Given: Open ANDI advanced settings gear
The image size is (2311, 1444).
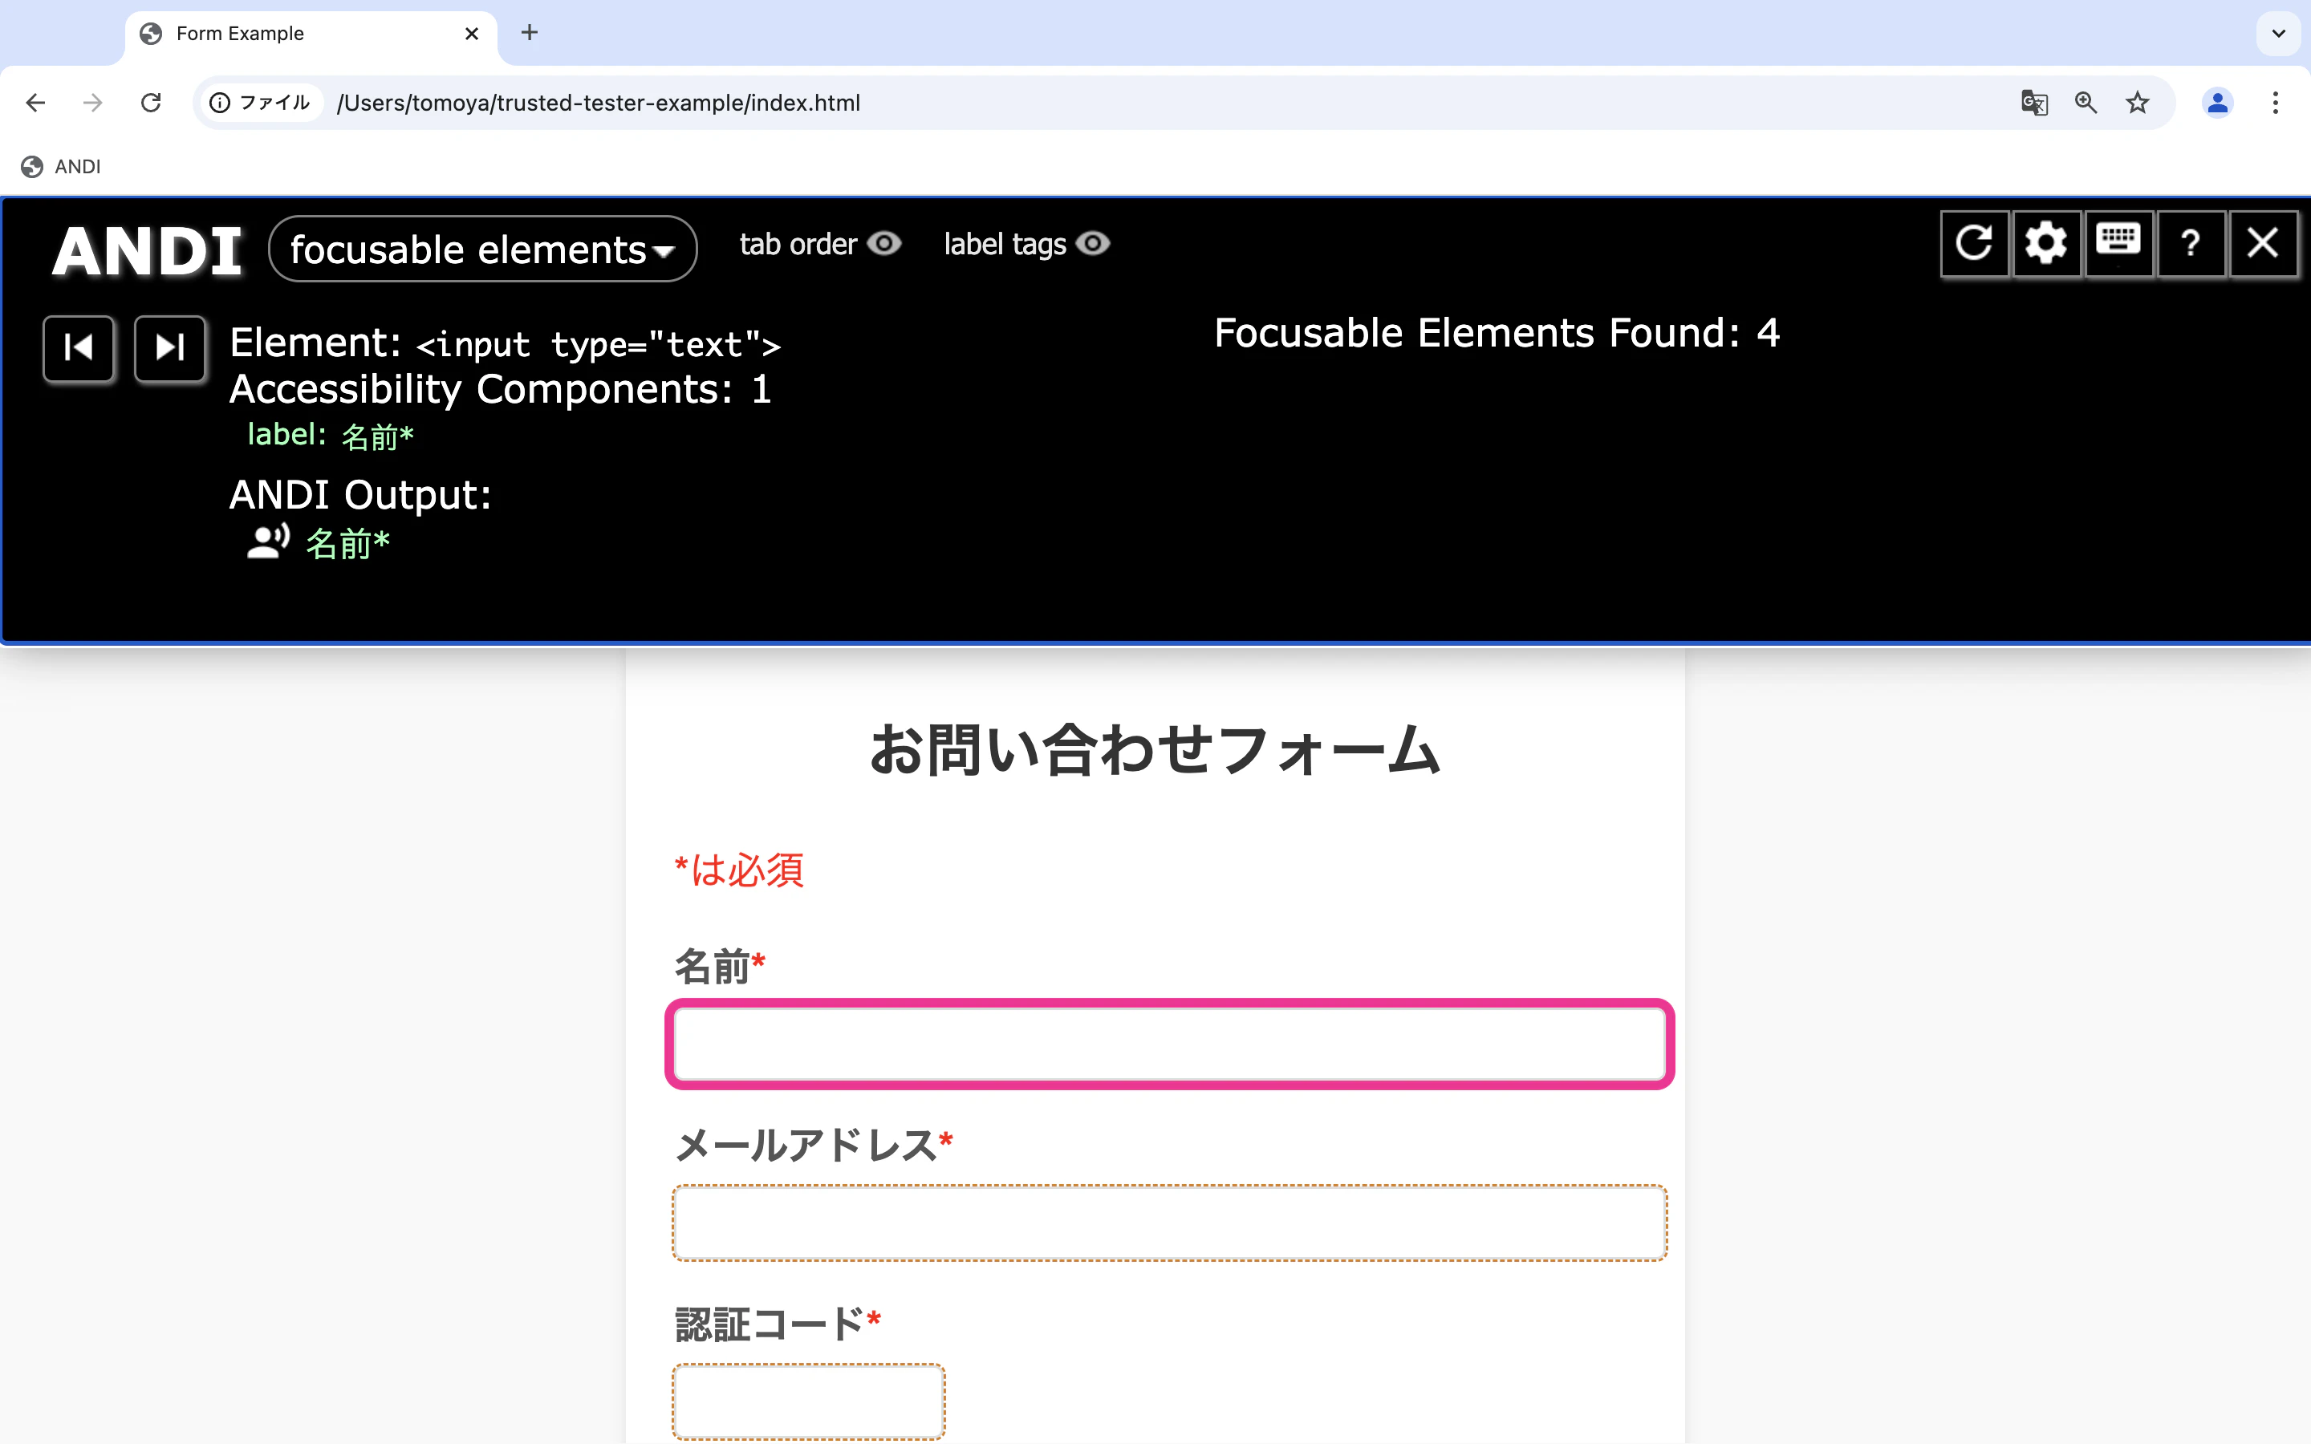Looking at the screenshot, I should point(2045,244).
